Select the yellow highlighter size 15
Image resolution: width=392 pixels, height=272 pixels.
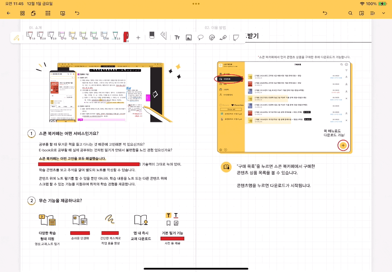click(x=73, y=36)
